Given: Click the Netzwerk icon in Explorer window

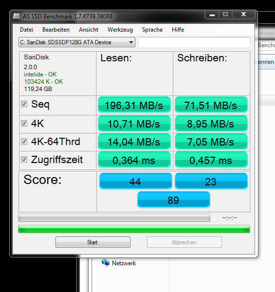Looking at the screenshot, I should coord(106,263).
